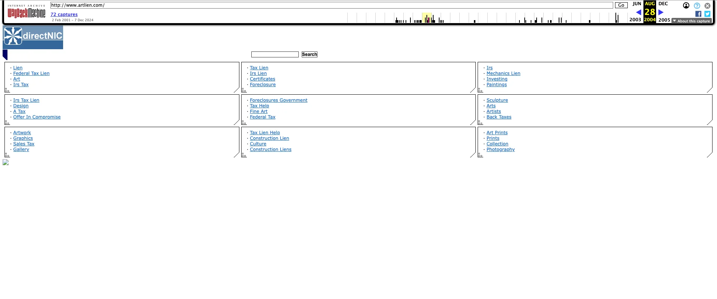Focus the site search text box

pos(275,54)
